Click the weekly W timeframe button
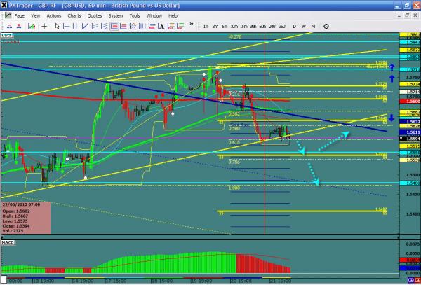This screenshot has height=285, width=421. (x=305, y=27)
